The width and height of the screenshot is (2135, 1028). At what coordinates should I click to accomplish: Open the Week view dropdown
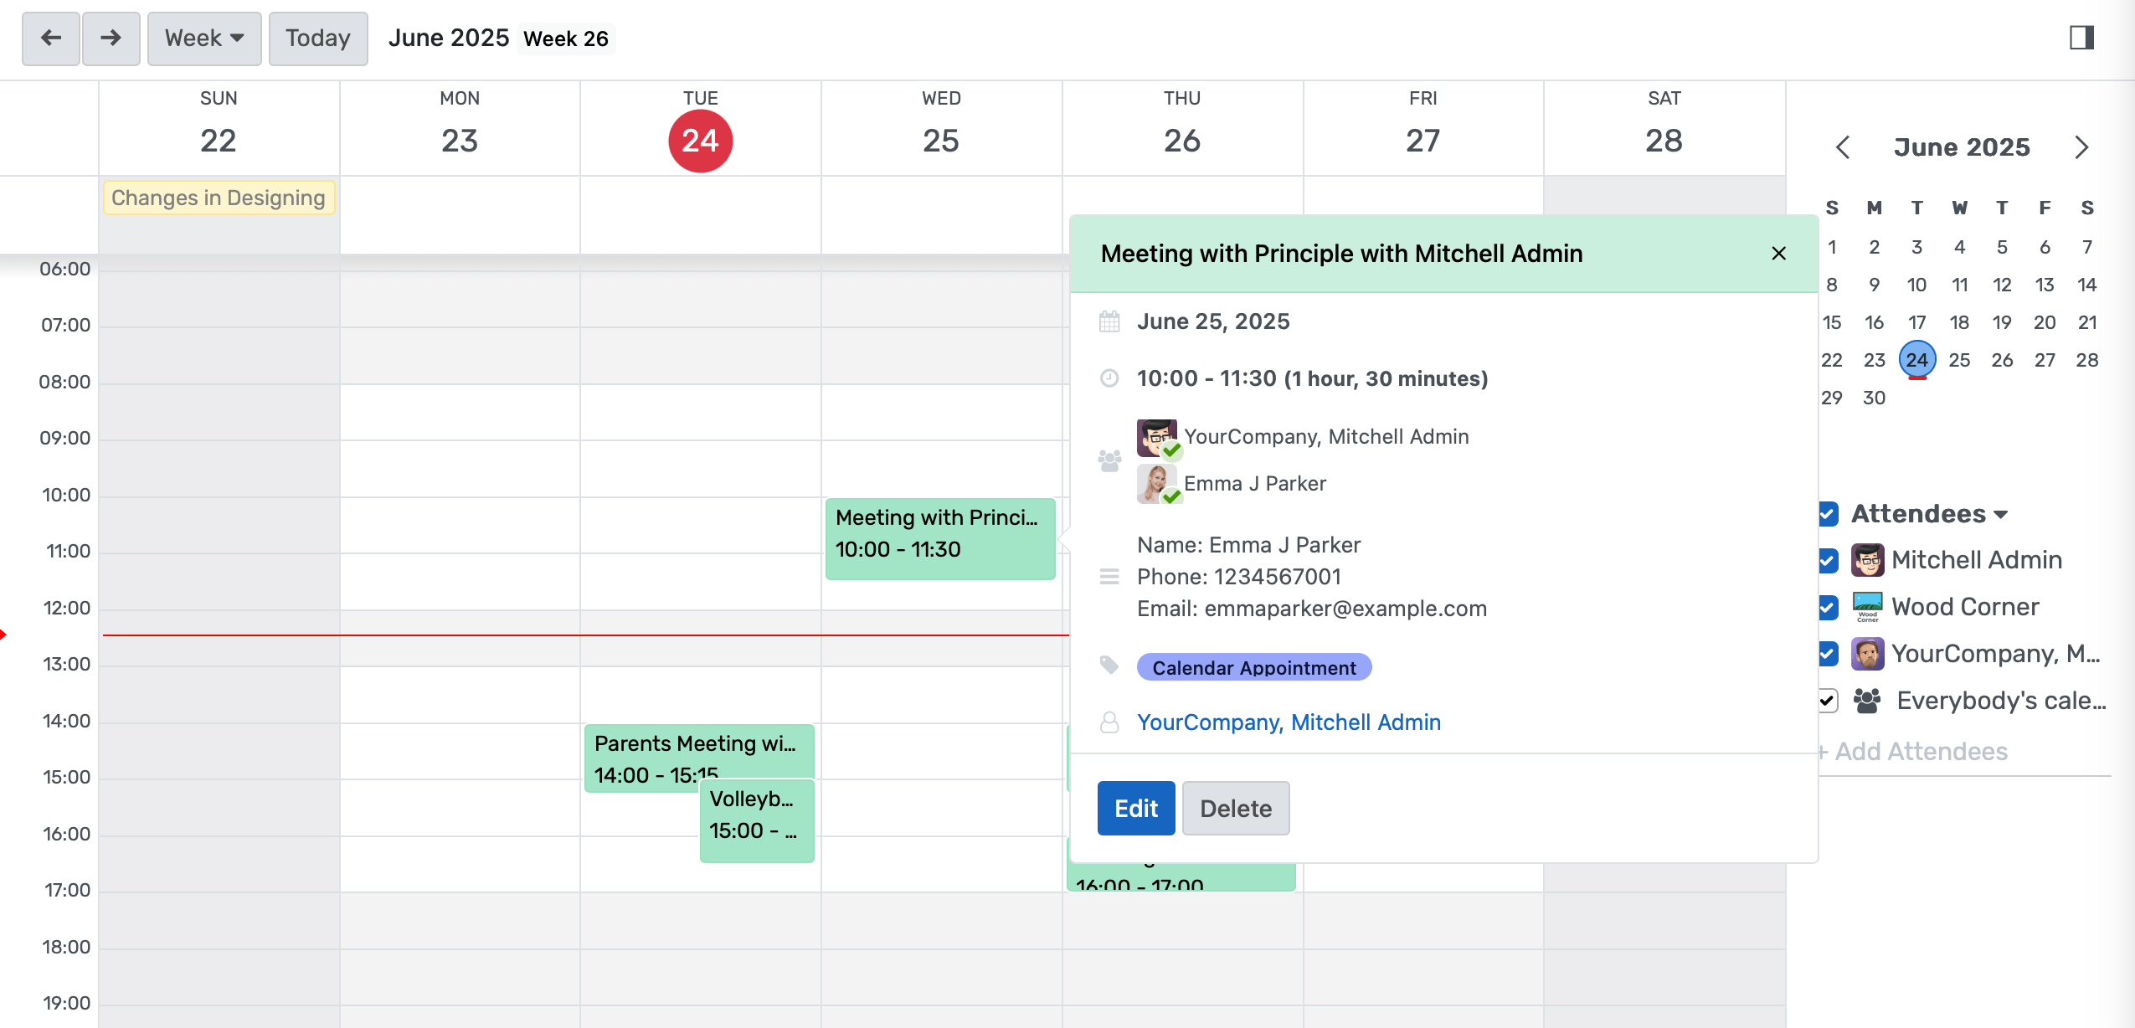203,38
